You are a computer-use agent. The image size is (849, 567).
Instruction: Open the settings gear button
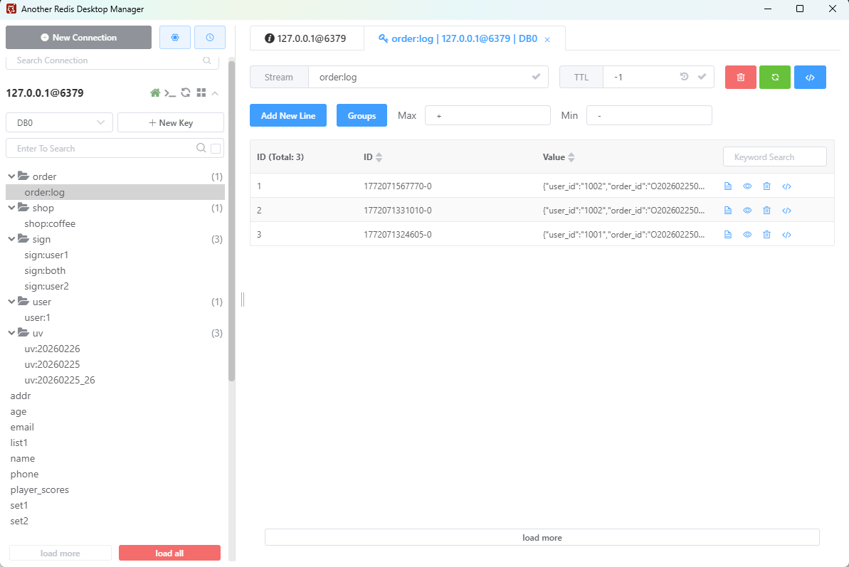[175, 38]
